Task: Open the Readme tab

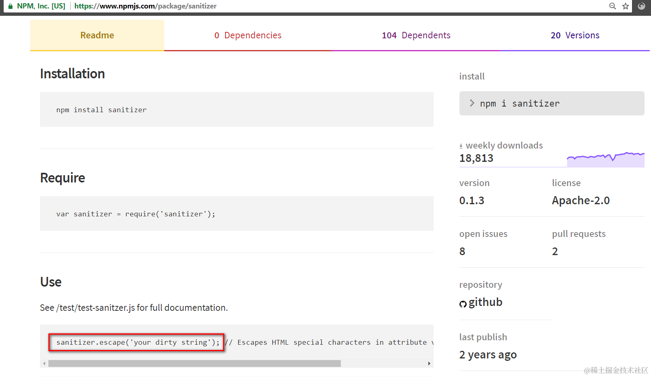Action: click(x=97, y=35)
